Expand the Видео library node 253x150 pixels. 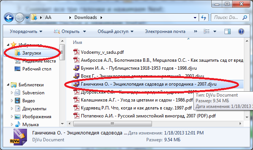point(12,101)
